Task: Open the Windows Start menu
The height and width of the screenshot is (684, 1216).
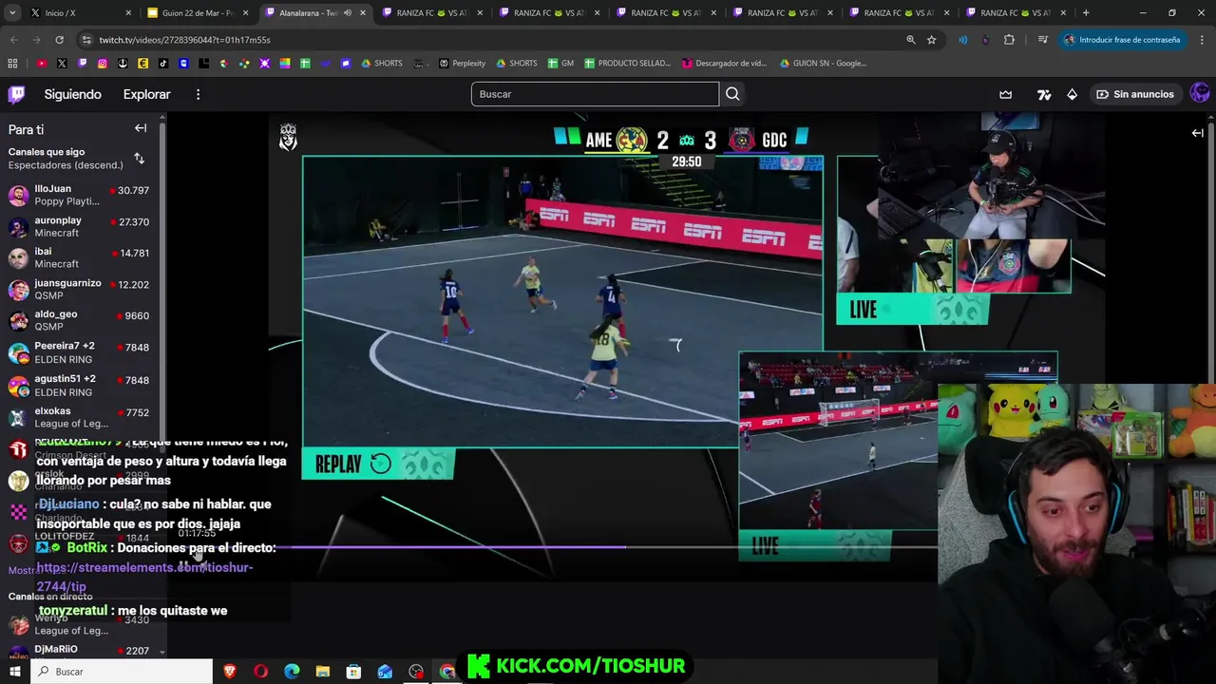Action: pos(14,672)
